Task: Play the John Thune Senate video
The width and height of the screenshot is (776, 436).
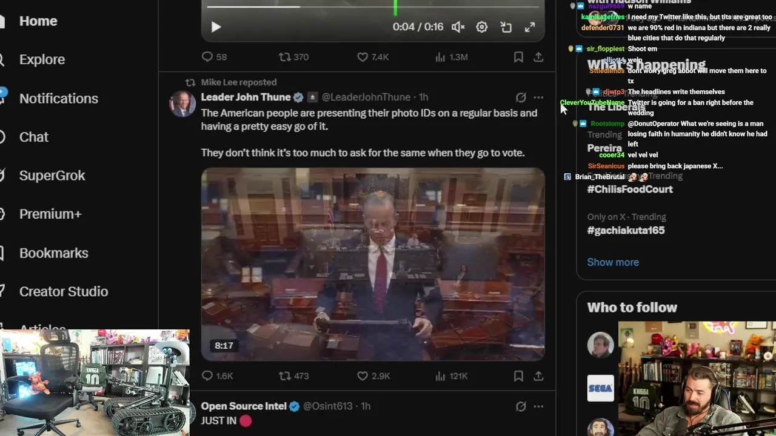Action: (373, 264)
